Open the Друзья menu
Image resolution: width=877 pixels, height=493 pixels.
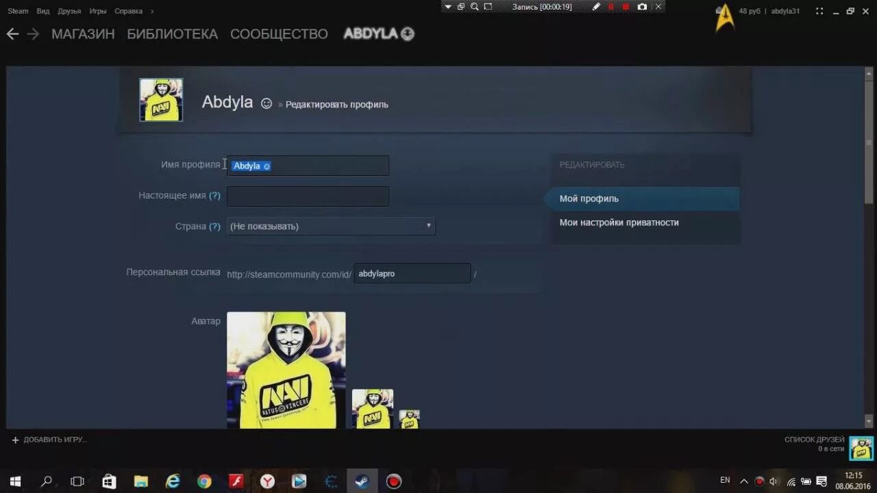69,11
